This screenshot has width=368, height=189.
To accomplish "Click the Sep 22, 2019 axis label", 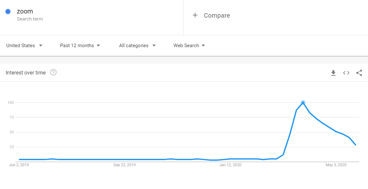I will 125,165.
